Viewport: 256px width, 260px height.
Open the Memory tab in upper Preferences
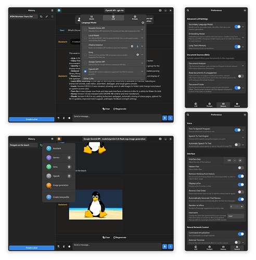(x=223, y=105)
